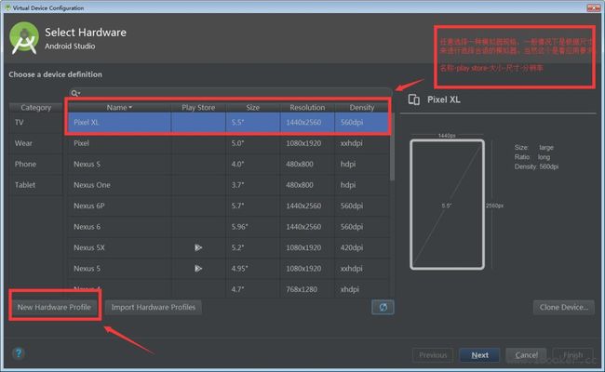Click New Hardware Profile button

(54, 307)
